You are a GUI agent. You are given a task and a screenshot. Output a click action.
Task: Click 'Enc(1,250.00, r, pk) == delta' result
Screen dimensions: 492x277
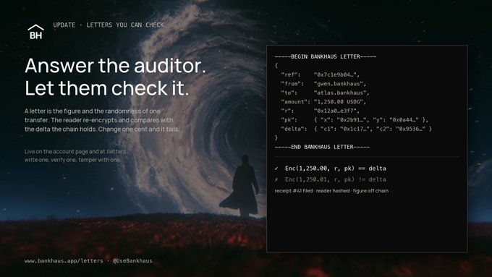click(x=336, y=169)
